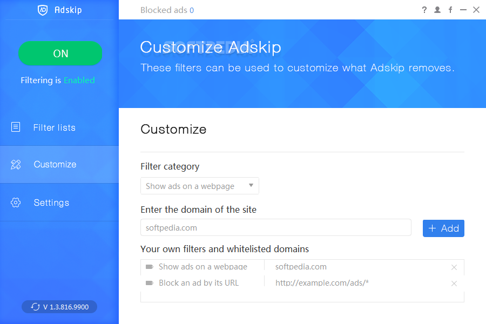Click the Settings gear icon
The height and width of the screenshot is (324, 486).
pyautogui.click(x=16, y=202)
